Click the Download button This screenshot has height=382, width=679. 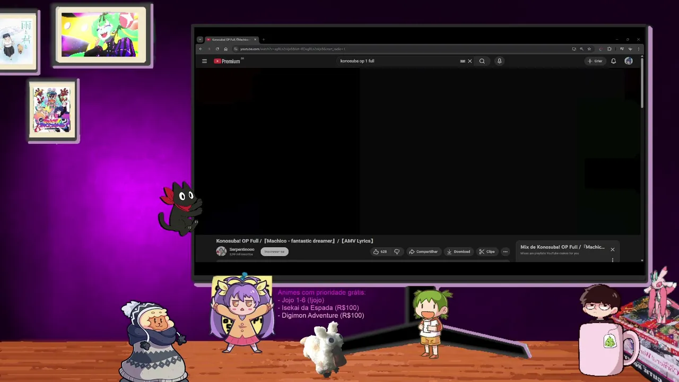tap(458, 251)
